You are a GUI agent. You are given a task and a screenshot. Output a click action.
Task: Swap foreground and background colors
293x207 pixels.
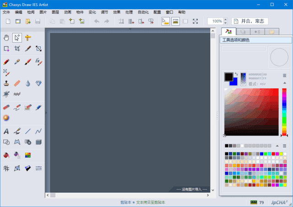point(236,73)
